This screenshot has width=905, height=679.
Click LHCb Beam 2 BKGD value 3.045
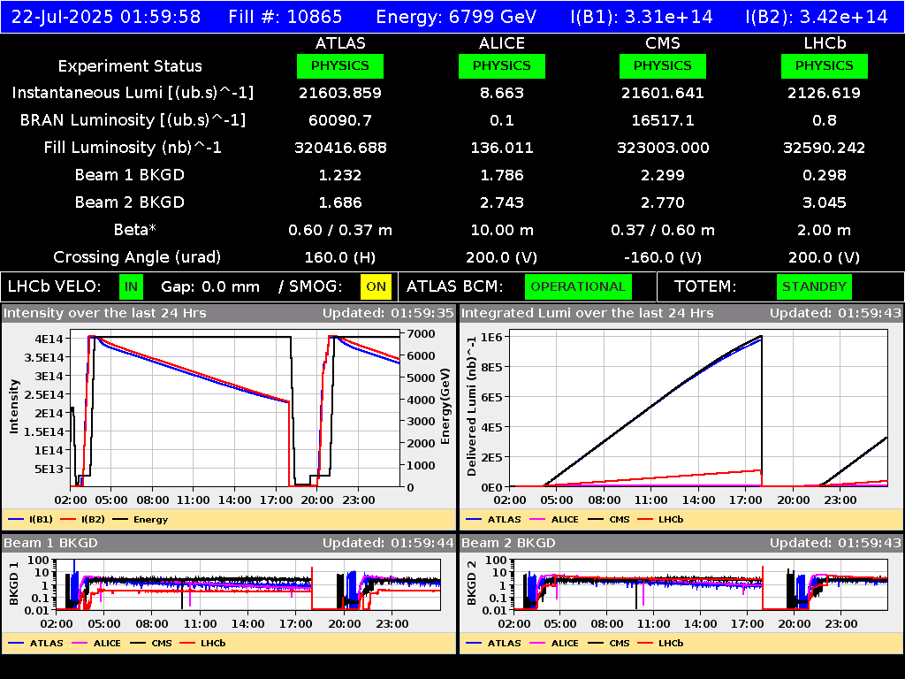point(825,202)
